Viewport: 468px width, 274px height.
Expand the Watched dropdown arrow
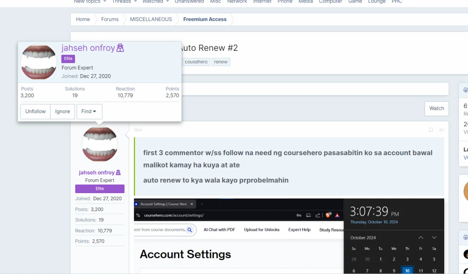point(167,1)
